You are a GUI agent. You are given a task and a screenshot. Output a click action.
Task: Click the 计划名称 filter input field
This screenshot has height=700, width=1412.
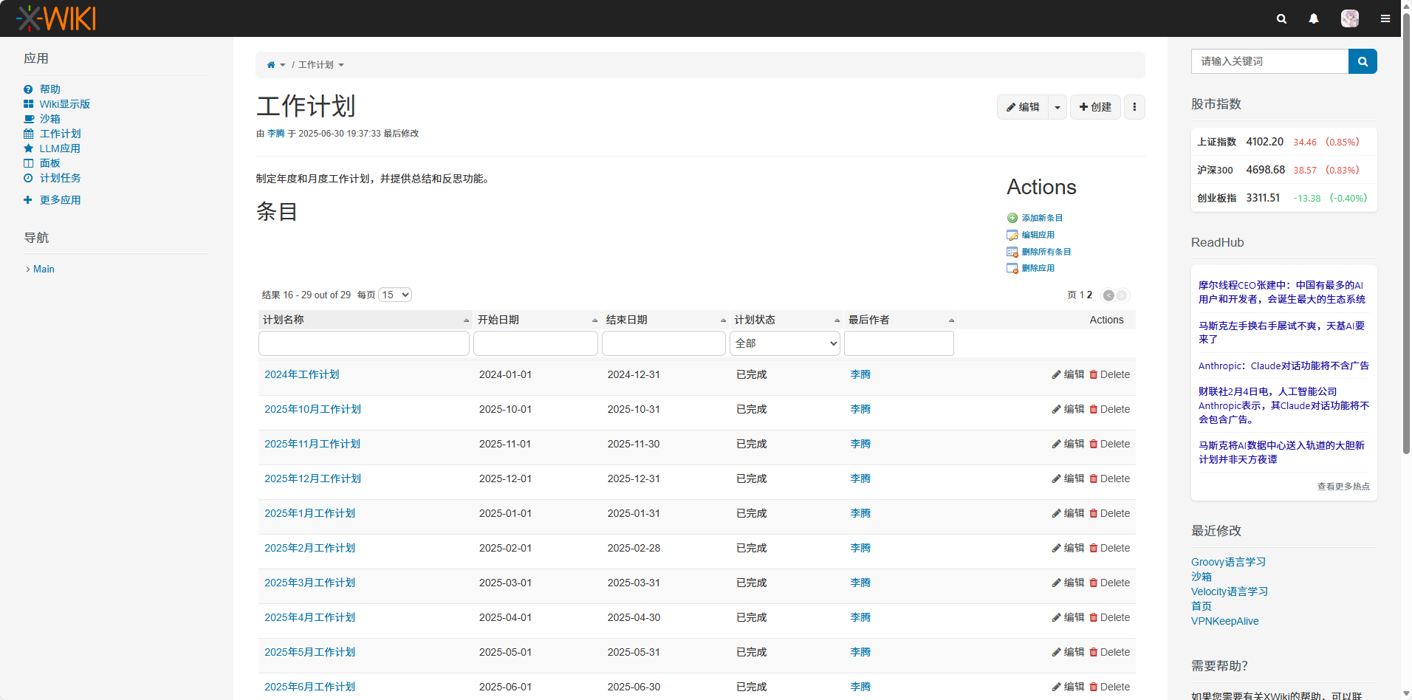click(x=363, y=343)
